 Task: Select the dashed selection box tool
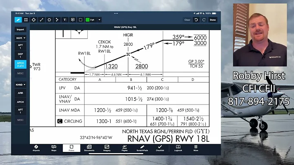click(80, 20)
